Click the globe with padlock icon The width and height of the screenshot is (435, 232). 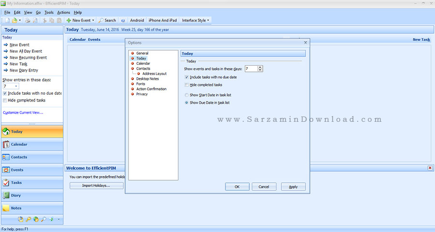pyautogui.click(x=36, y=219)
